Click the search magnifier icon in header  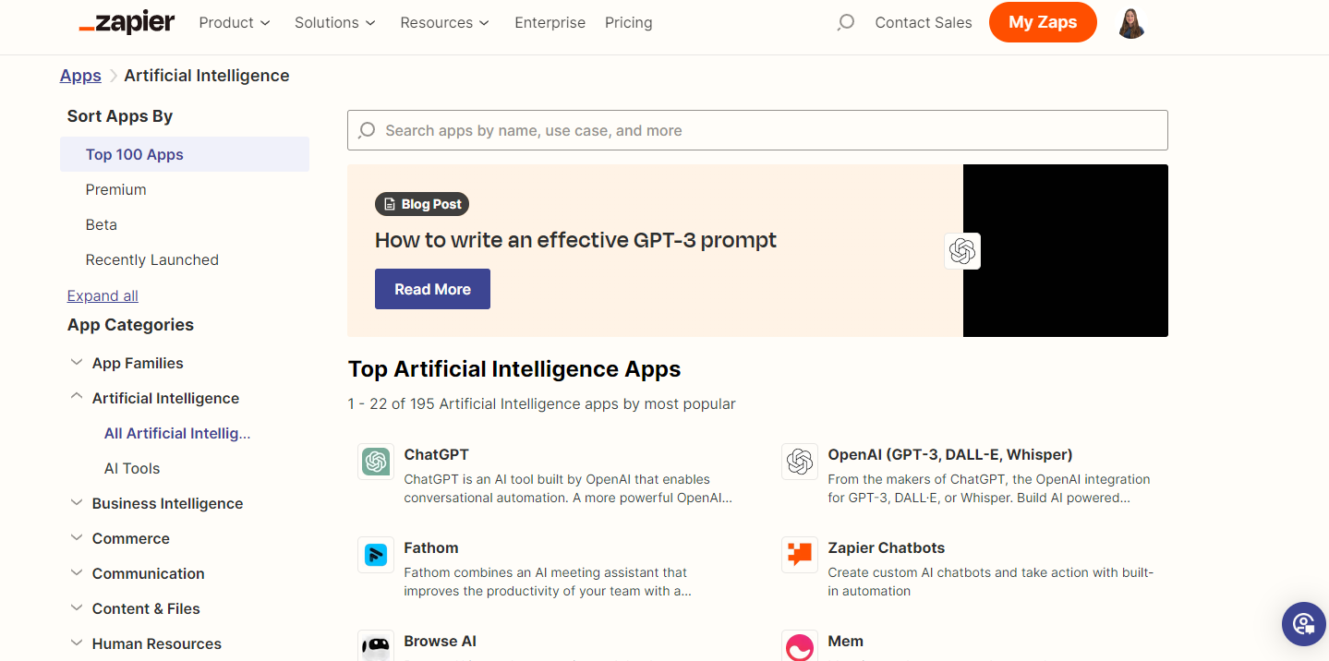pyautogui.click(x=845, y=23)
